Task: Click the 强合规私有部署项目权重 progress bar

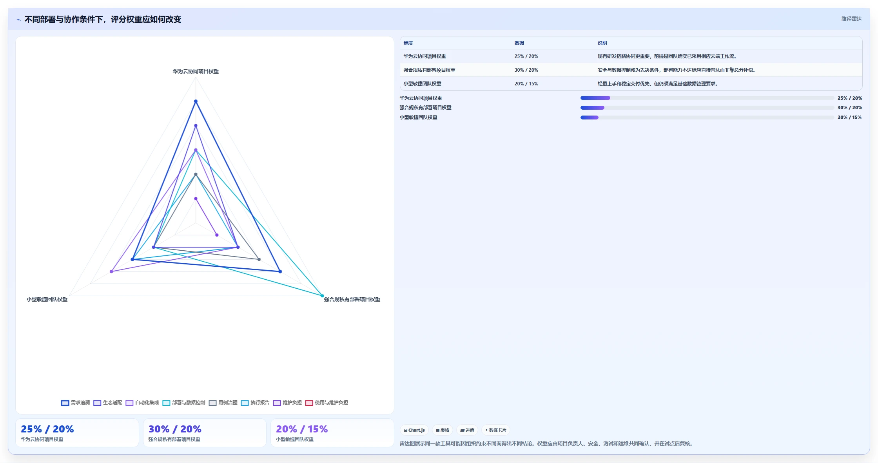Action: coord(707,108)
